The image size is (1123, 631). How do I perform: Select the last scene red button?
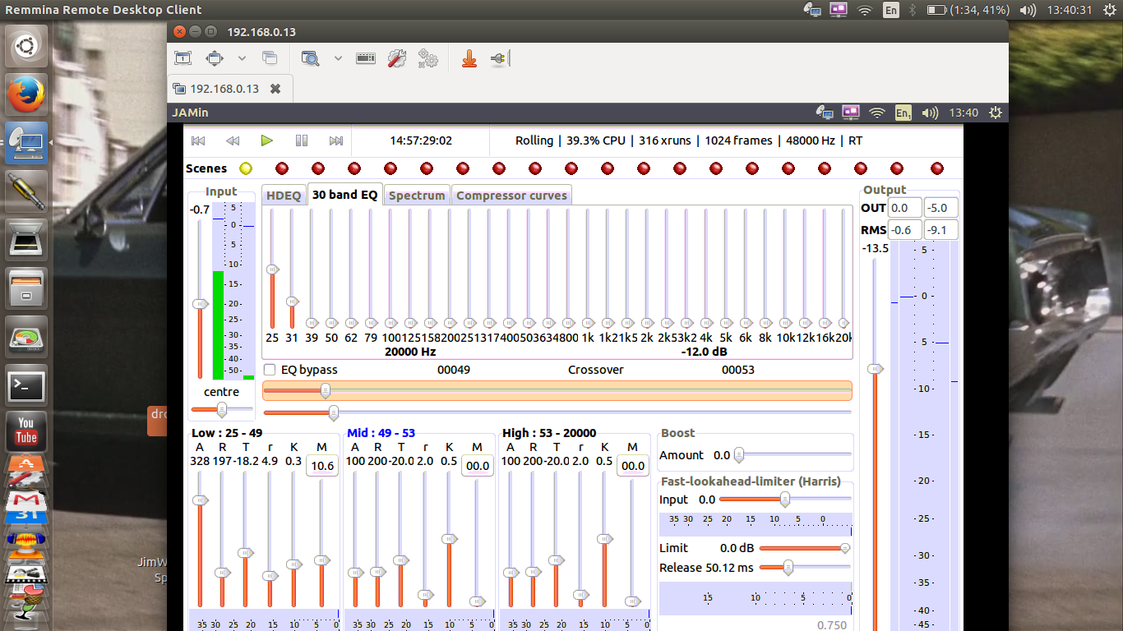pos(936,168)
